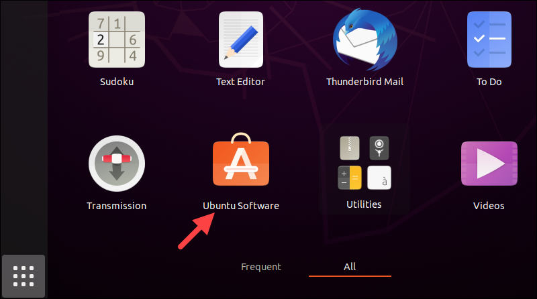Launch the Text Editor app
Image resolution: width=537 pixels, height=299 pixels.
click(x=241, y=40)
